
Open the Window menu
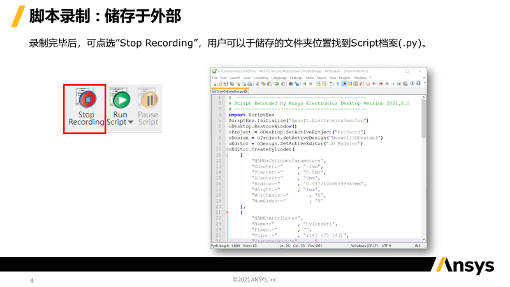[360, 78]
